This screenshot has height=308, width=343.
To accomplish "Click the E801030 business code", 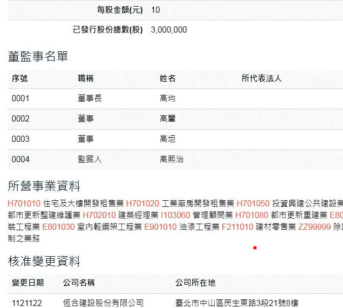I will point(58,227).
